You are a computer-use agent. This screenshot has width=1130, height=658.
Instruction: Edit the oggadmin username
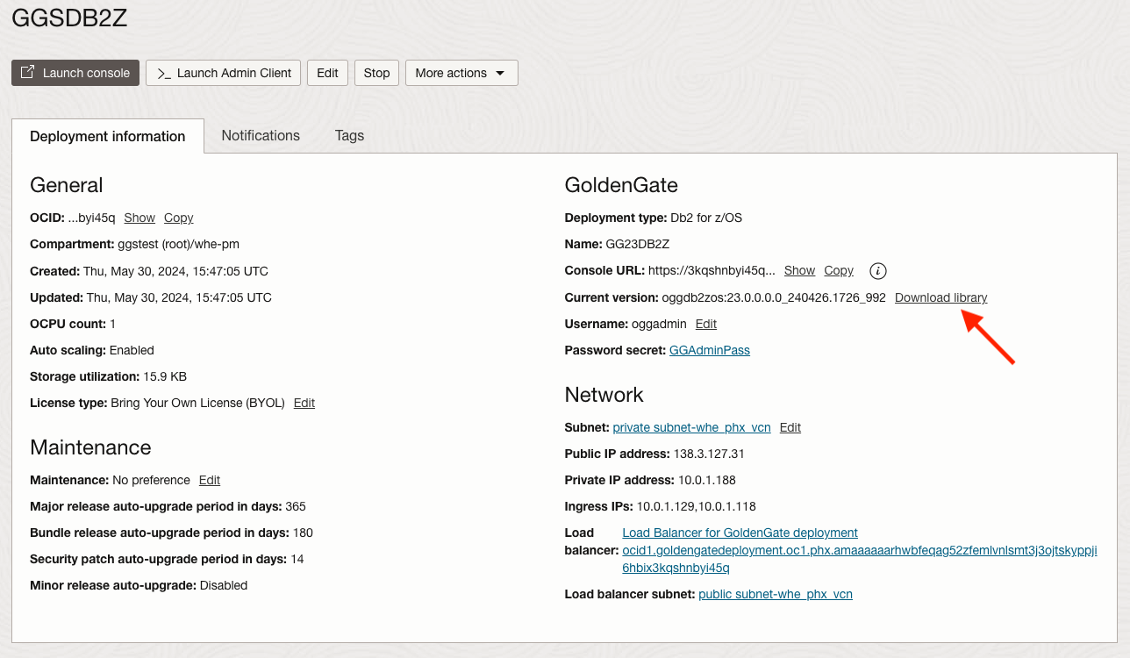(706, 324)
